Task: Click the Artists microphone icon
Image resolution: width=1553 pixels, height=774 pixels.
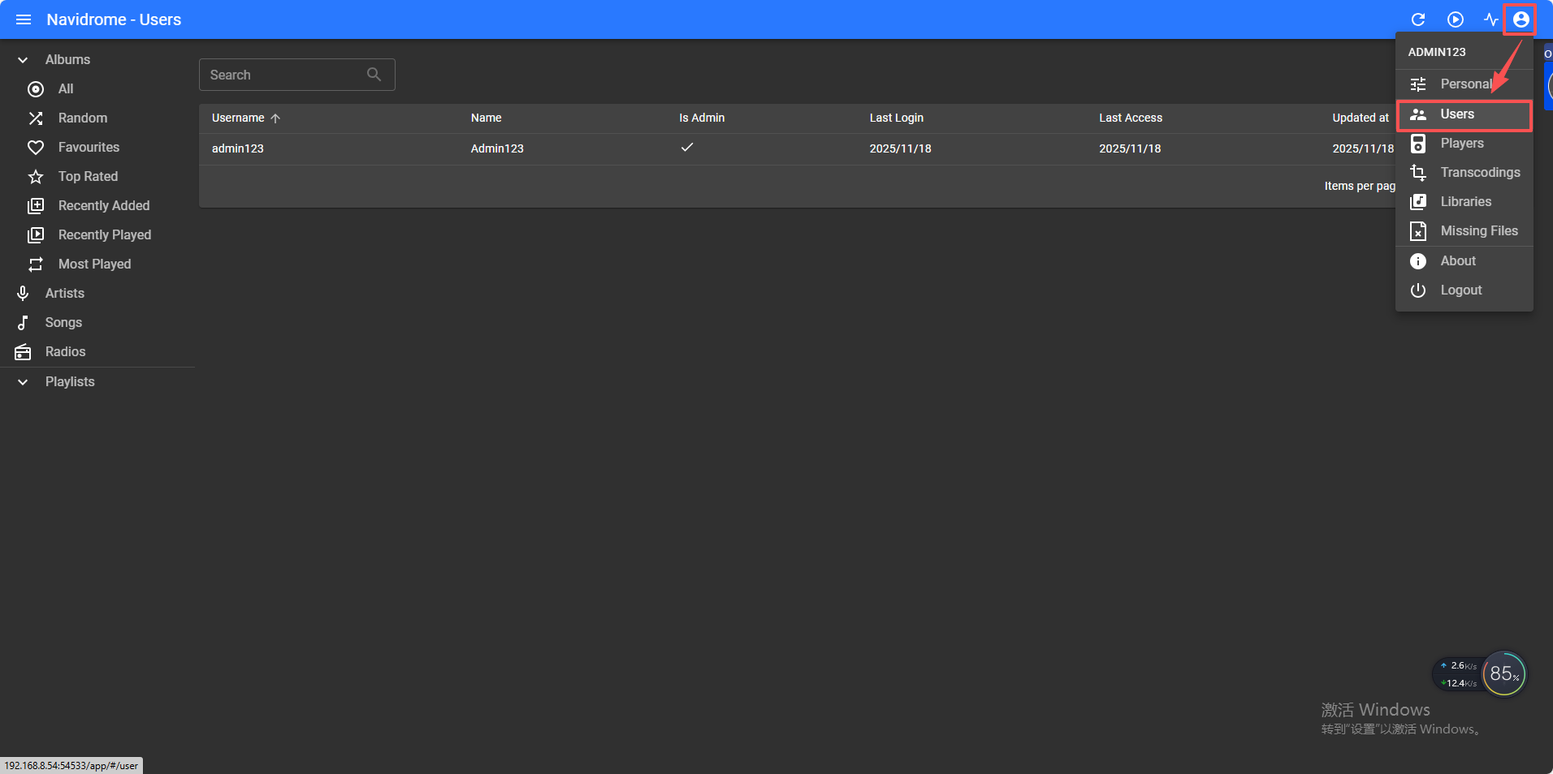Action: [23, 294]
